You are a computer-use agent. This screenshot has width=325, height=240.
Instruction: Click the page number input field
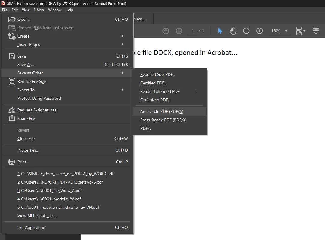(193, 31)
